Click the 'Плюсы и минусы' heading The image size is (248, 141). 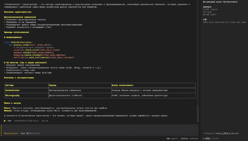pos(12,103)
